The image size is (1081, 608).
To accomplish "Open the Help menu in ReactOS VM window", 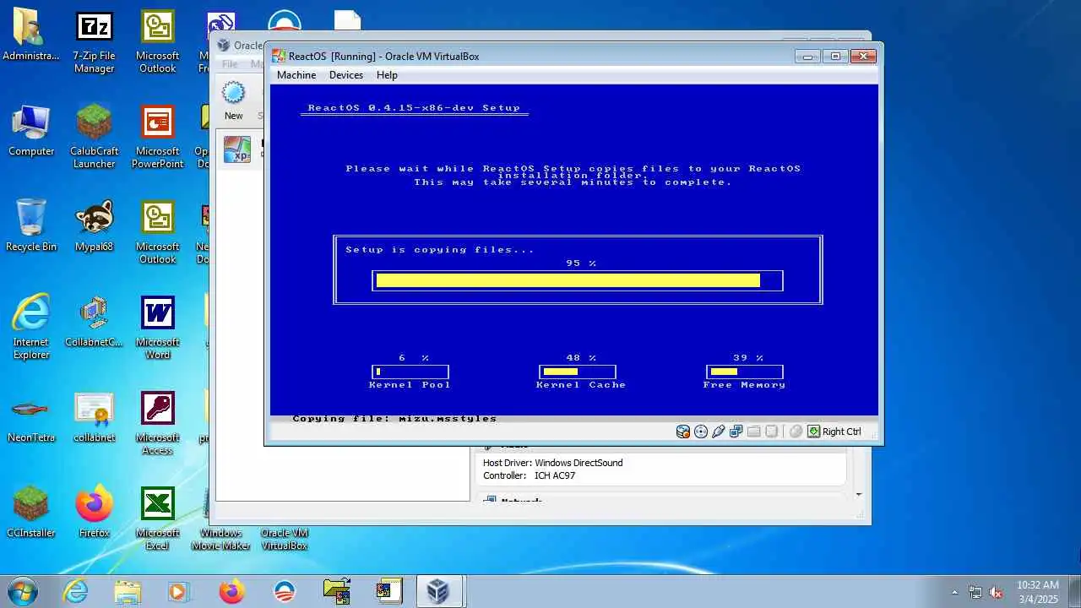I will [387, 75].
